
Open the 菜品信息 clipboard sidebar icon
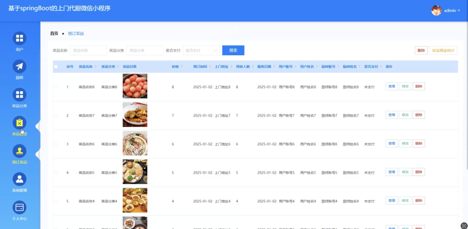[x=19, y=122]
